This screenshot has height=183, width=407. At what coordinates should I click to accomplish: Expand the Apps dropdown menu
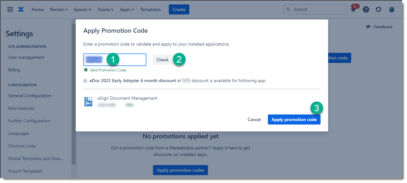pyautogui.click(x=127, y=9)
